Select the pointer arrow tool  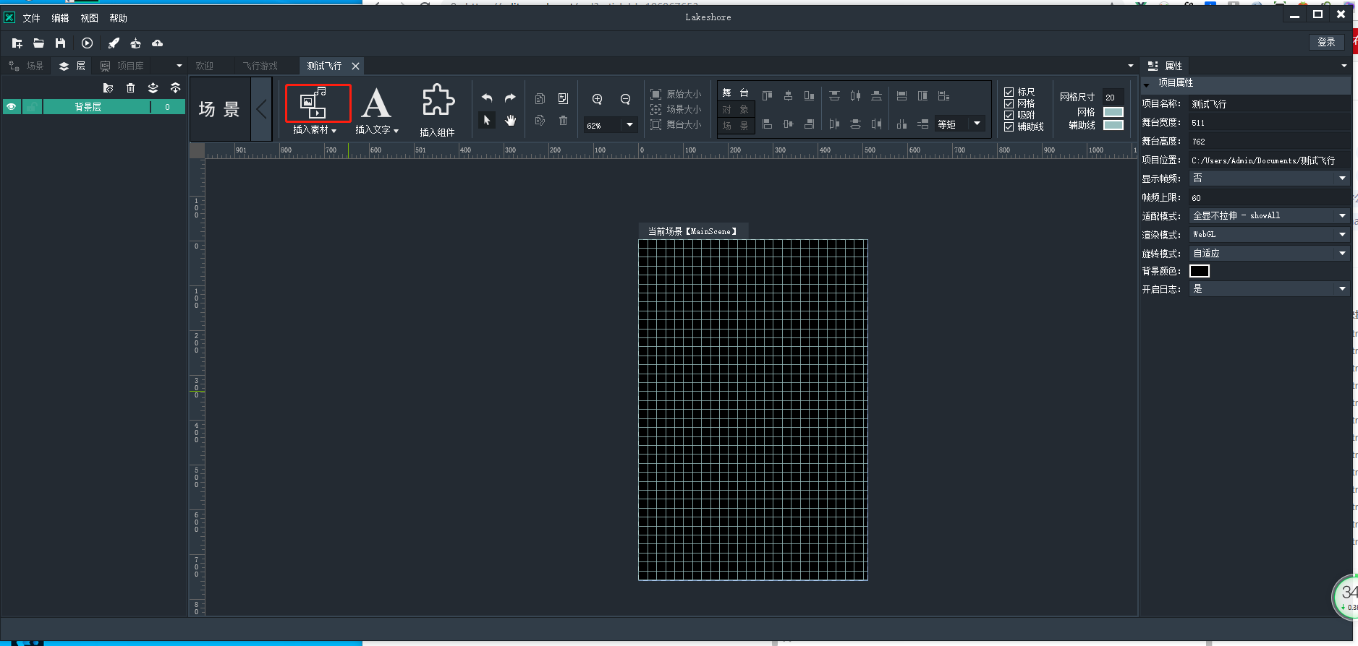click(487, 120)
